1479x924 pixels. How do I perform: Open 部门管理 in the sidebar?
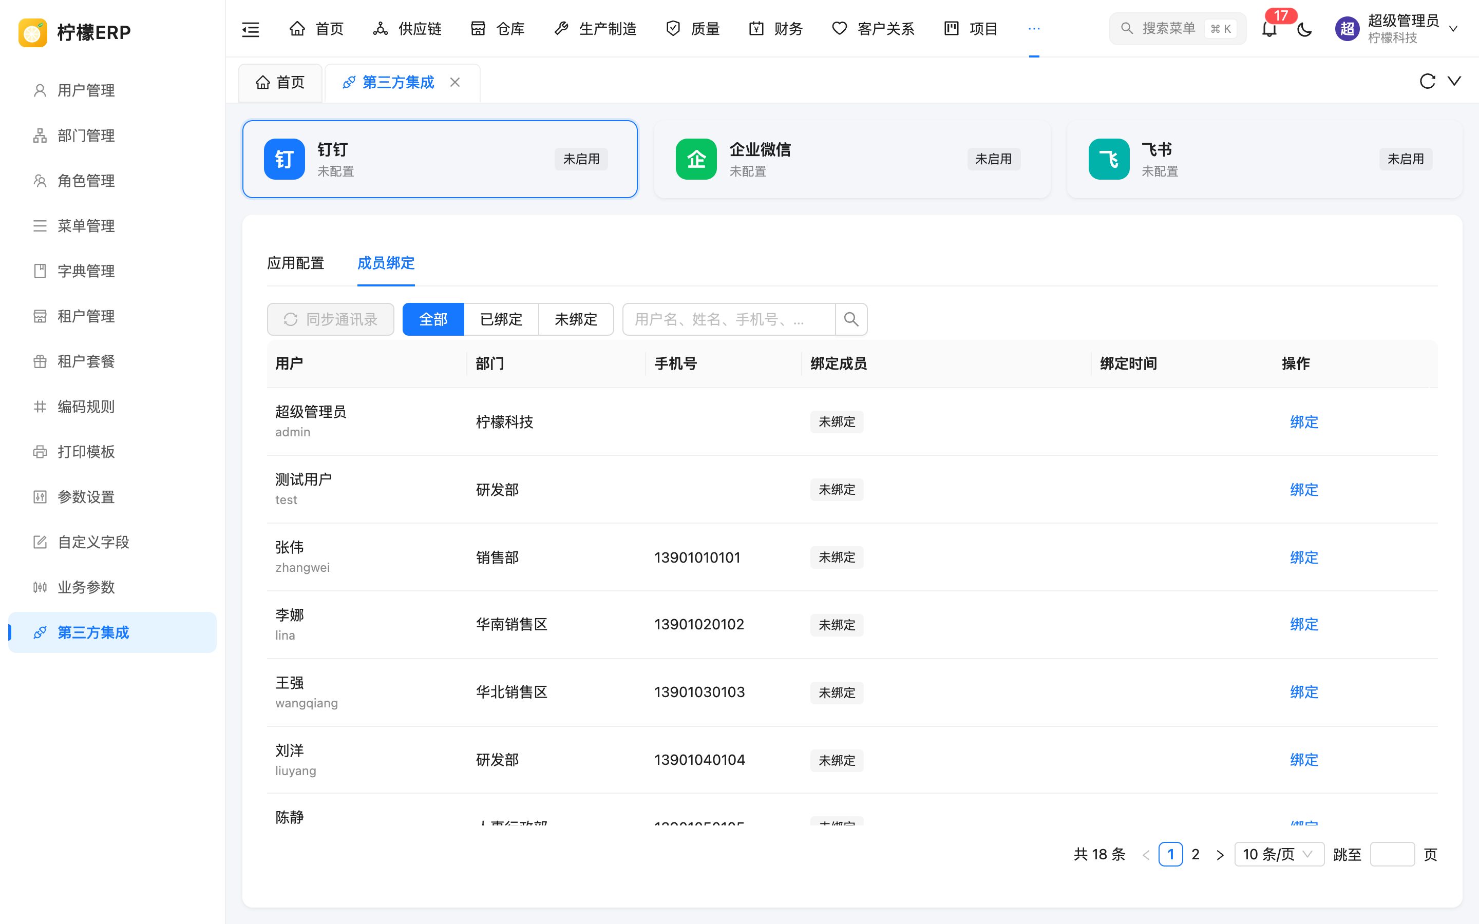coord(112,136)
